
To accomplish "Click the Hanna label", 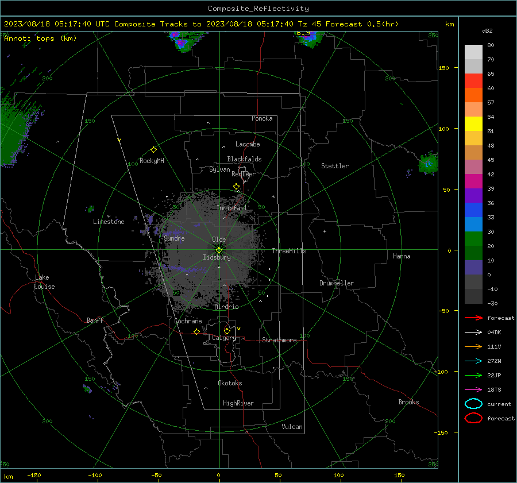I will pos(402,256).
